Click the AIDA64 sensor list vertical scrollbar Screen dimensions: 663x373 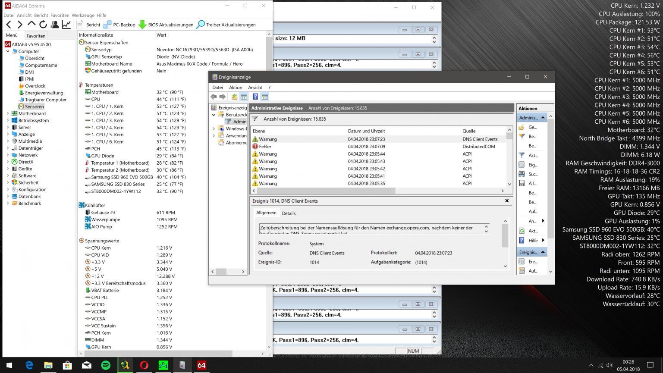(269, 190)
